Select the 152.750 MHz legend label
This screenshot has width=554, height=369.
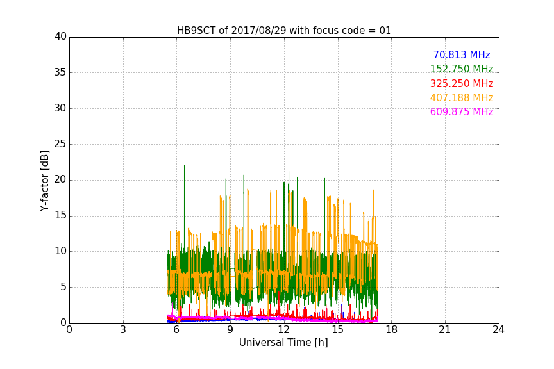462,69
